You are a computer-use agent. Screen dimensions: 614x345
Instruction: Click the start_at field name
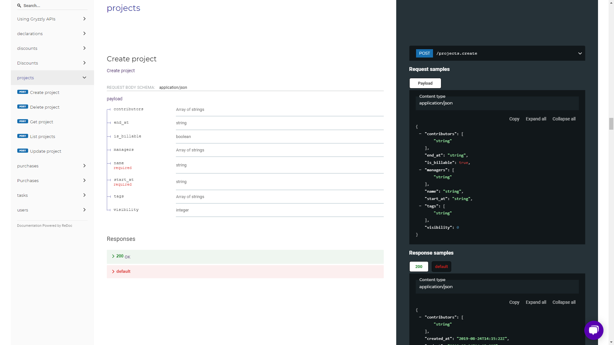pos(124,180)
